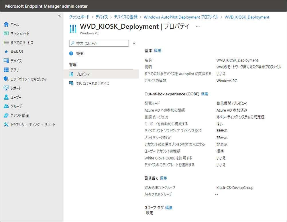Viewport: 287px width, 222px height.
Task: Click the ダッシュボード breadcrumb link
Action: tap(79, 17)
